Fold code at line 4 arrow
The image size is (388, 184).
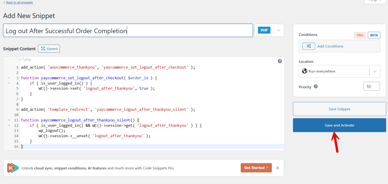click(x=9, y=83)
